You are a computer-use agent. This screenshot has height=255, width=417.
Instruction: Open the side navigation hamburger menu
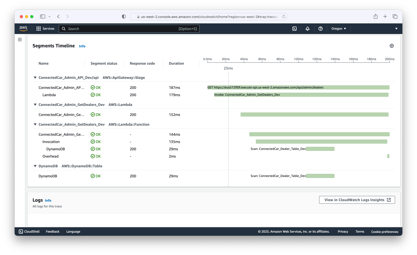point(20,40)
